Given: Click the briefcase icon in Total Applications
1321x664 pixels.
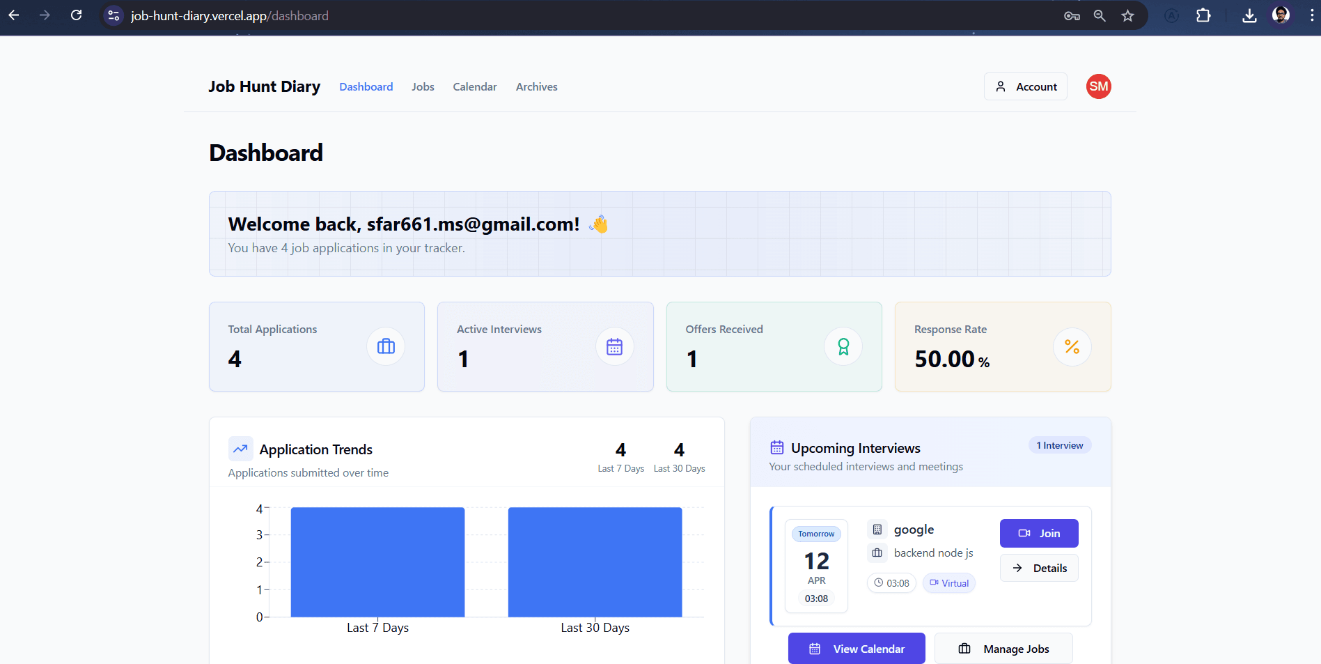Looking at the screenshot, I should (x=386, y=346).
